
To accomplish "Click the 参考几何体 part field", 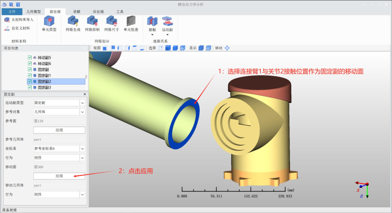I will pyautogui.click(x=59, y=139).
